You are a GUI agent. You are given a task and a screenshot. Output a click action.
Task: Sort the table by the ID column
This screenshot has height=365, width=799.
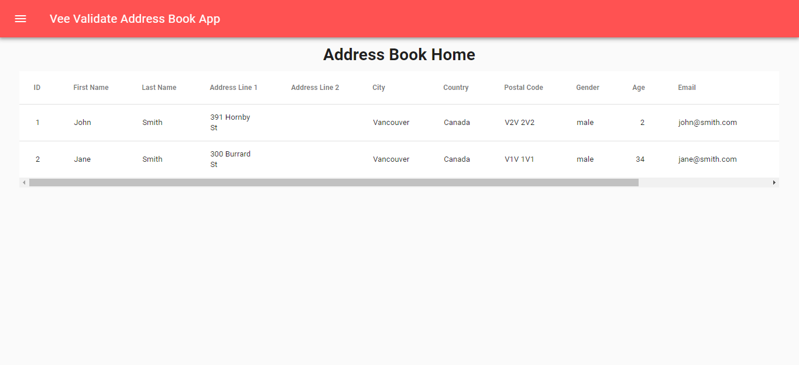point(37,87)
